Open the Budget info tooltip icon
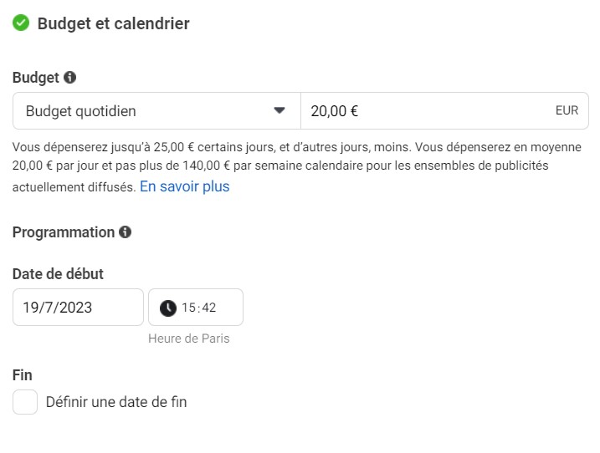Viewport: 600px width, 453px height. point(69,77)
